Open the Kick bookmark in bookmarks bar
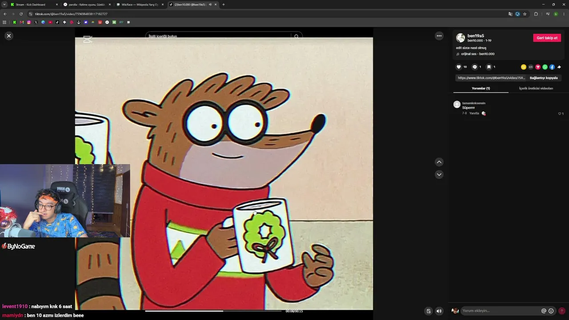This screenshot has width=569, height=320. [x=14, y=22]
